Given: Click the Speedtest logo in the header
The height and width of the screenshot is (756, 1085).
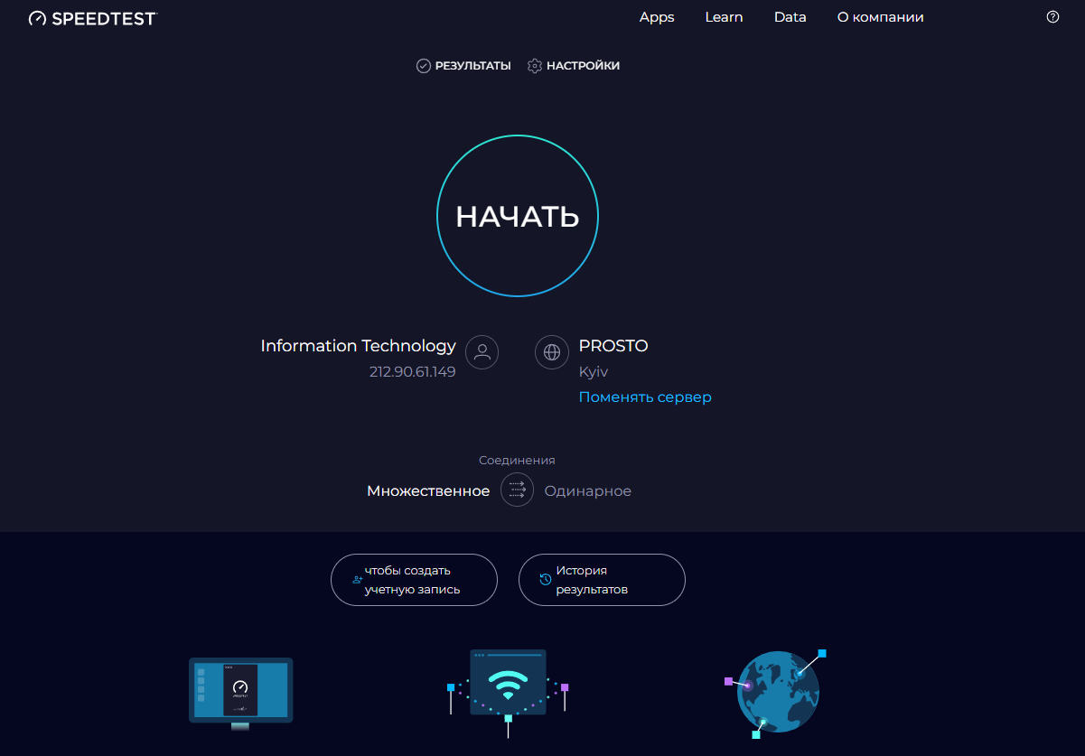Looking at the screenshot, I should 92,18.
